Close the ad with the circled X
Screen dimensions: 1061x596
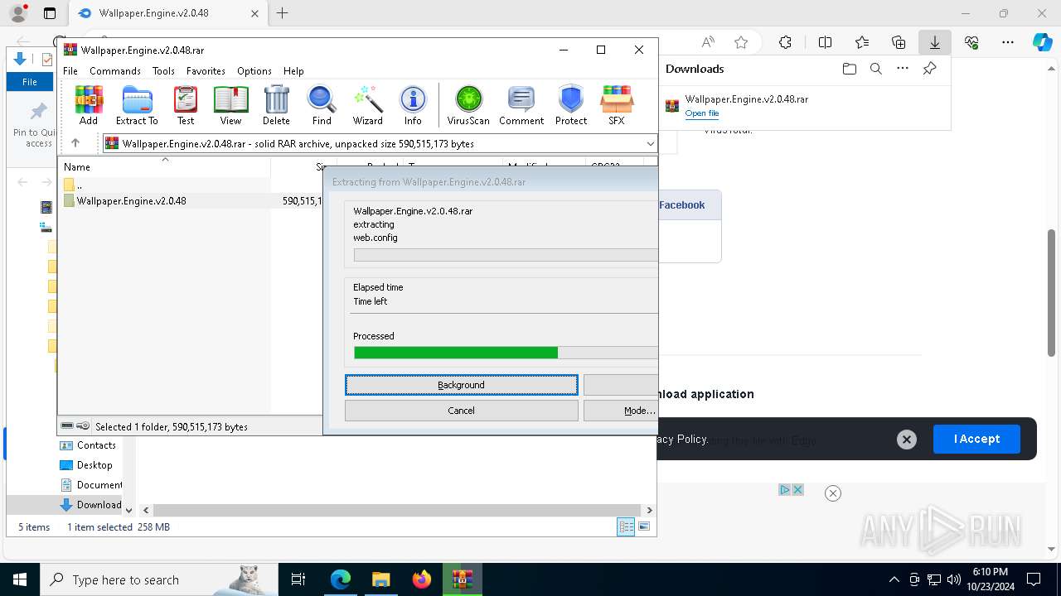point(833,493)
